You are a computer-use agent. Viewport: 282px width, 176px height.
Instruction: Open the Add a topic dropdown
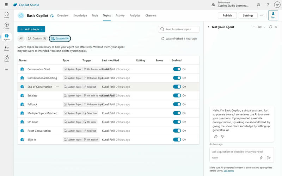click(31, 29)
